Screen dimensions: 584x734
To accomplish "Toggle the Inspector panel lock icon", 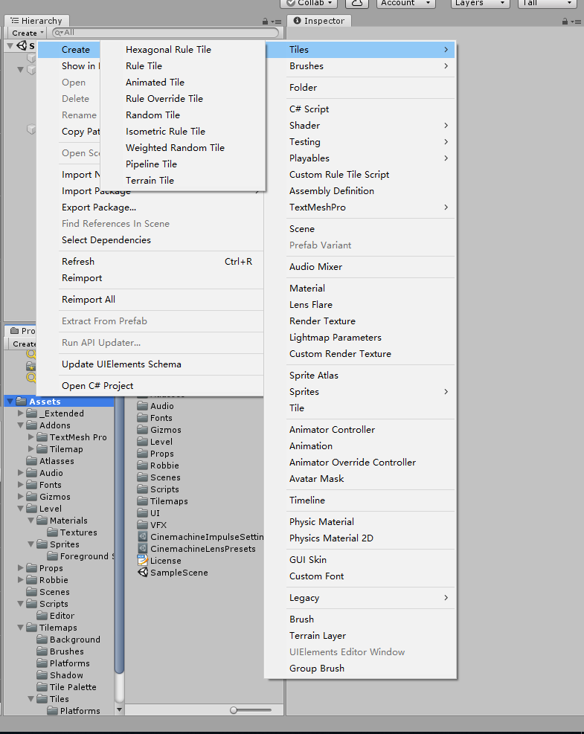I will (x=565, y=22).
